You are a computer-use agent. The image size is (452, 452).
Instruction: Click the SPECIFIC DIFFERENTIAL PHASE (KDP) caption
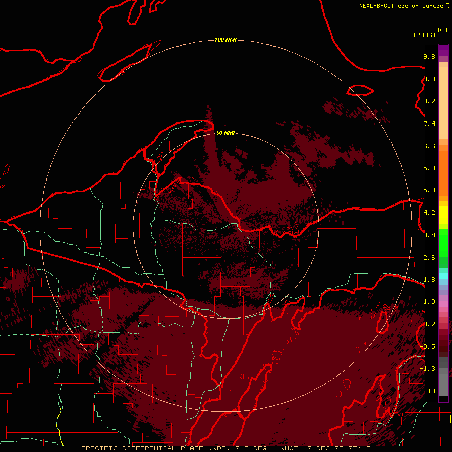(x=156, y=448)
